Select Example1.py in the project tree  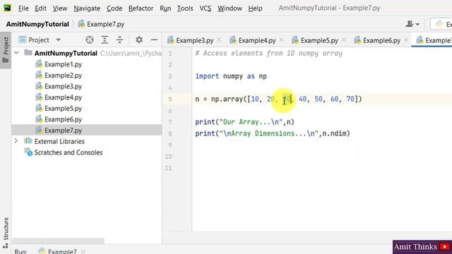pos(63,64)
